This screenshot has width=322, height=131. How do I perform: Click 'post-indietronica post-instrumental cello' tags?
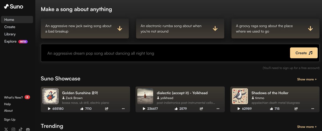pos(186,103)
